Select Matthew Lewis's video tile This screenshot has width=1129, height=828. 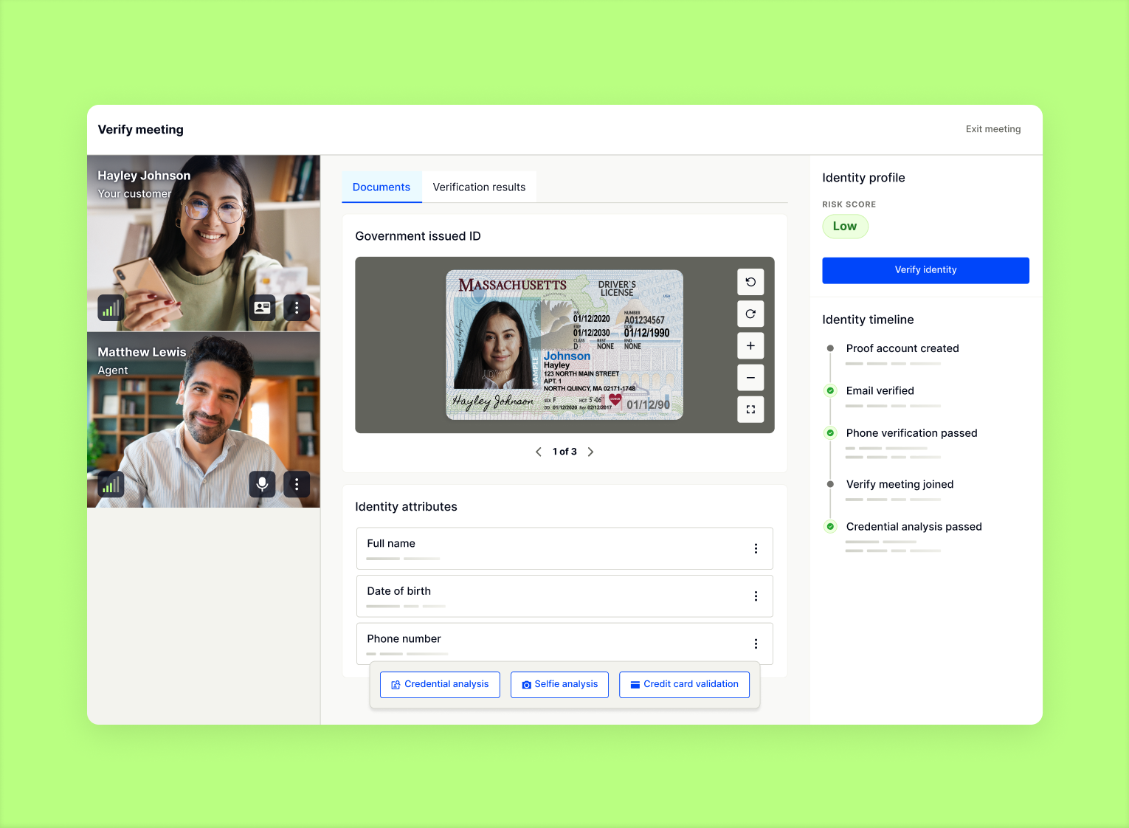[204, 420]
